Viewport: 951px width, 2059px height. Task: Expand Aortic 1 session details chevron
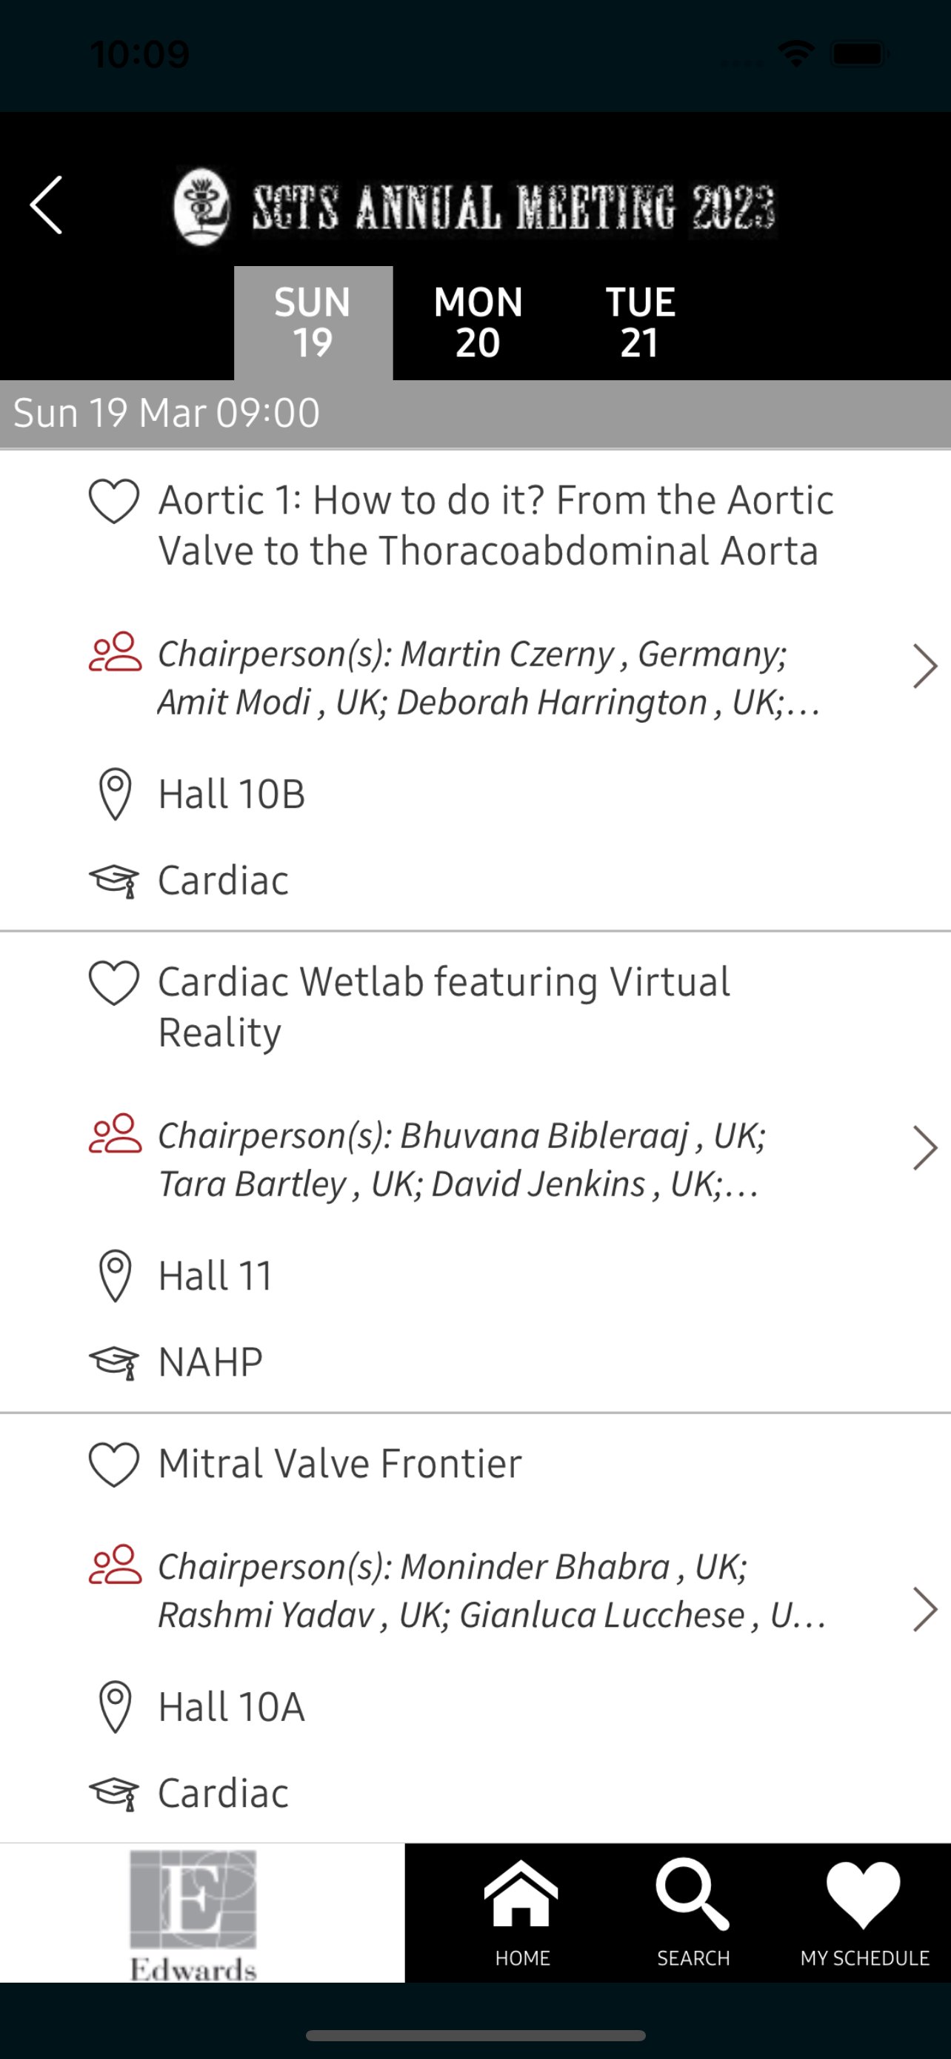pos(924,666)
